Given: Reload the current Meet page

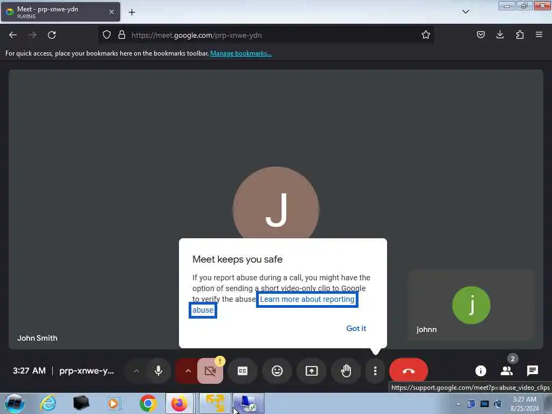Looking at the screenshot, I should coord(52,35).
